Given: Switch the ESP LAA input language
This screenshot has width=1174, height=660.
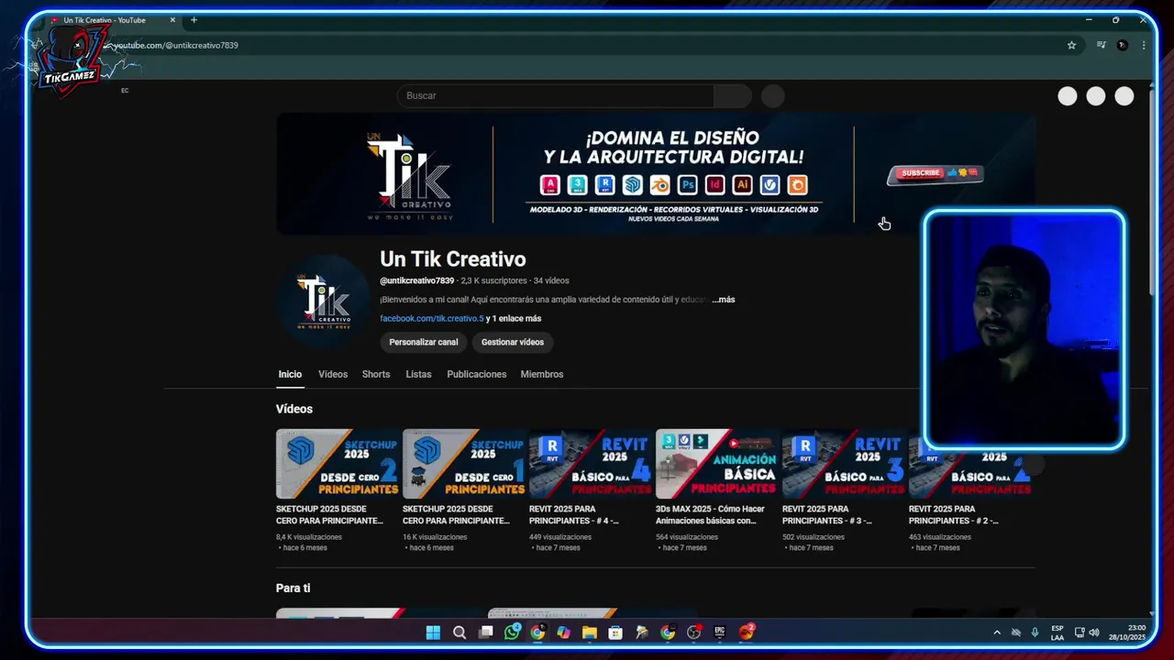Looking at the screenshot, I should [x=1058, y=632].
